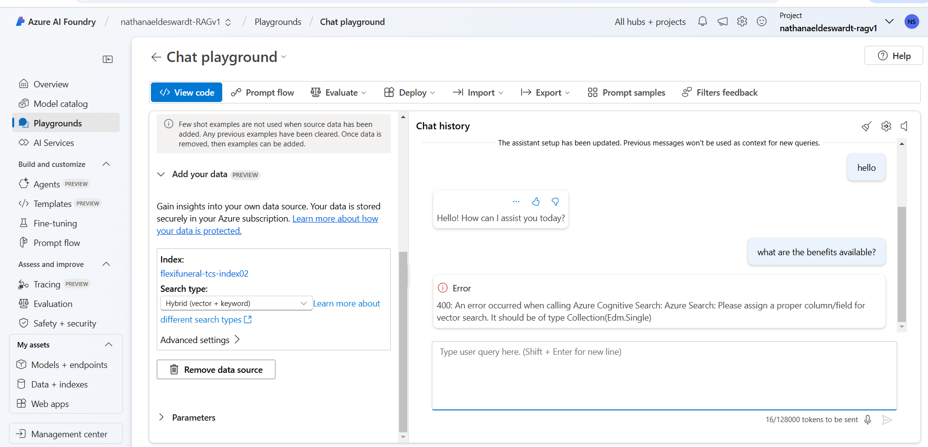The width and height of the screenshot is (928, 447).
Task: Click the microphone icon
Action: tap(868, 420)
